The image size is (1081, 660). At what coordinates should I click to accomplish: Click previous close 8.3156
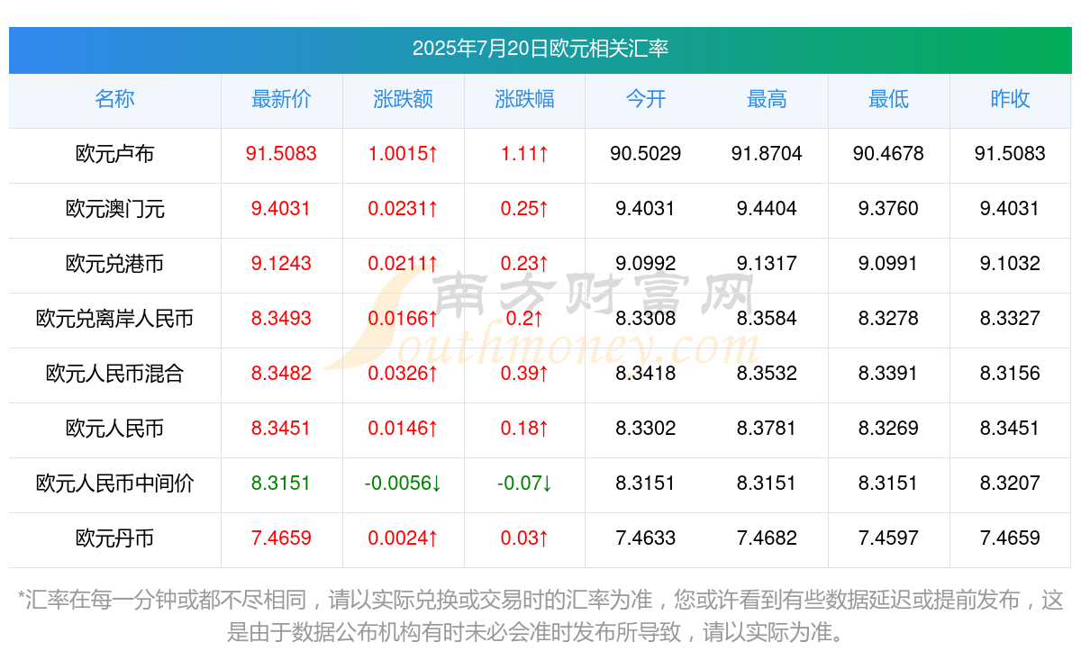[1010, 374]
